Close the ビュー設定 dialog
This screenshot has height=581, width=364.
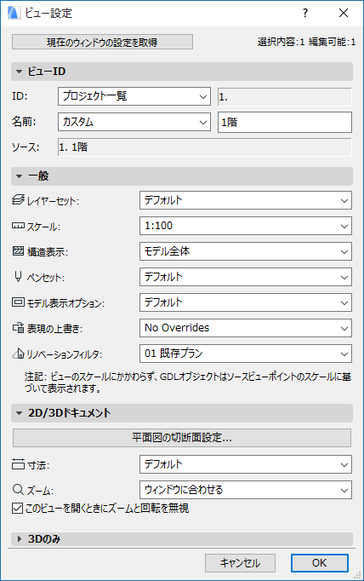point(344,13)
